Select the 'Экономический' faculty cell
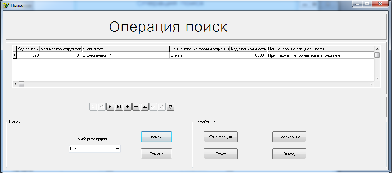 [125, 55]
